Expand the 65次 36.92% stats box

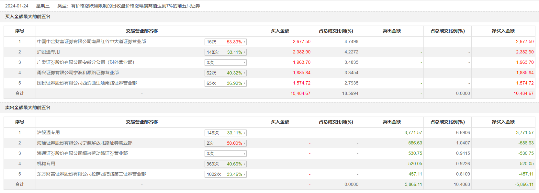click(x=225, y=83)
